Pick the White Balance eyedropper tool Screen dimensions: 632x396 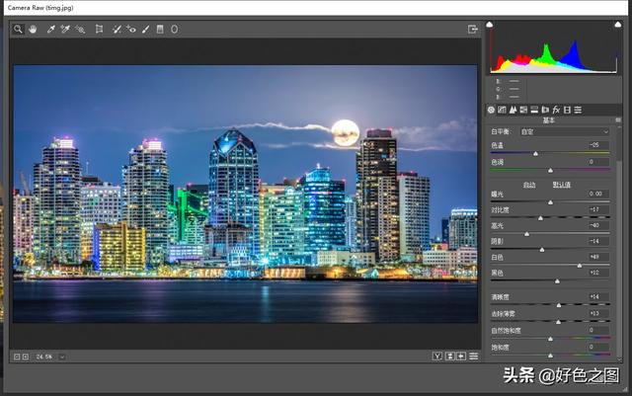click(51, 30)
